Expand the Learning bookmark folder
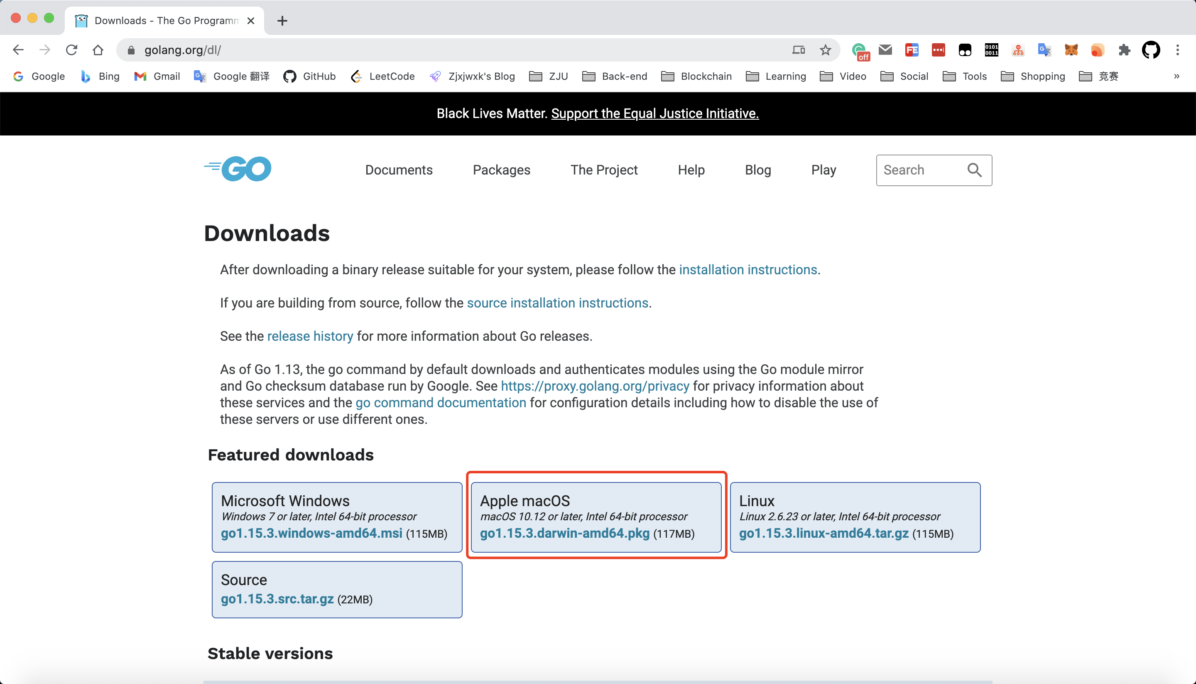Screen dimensions: 1196x684 pos(776,76)
